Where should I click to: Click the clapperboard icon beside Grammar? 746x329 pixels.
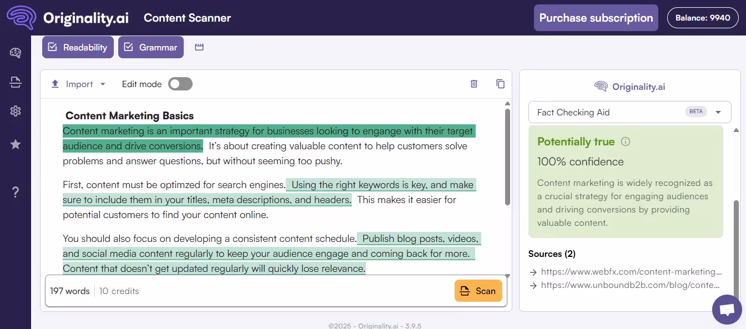click(199, 47)
